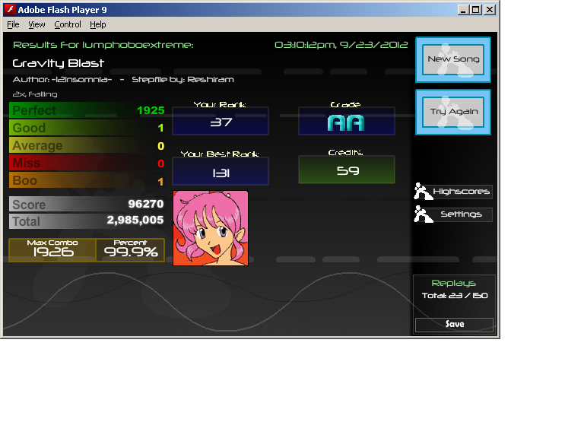The height and width of the screenshot is (438, 584).
Task: Click the green Perfect score bar
Action: [x=87, y=110]
